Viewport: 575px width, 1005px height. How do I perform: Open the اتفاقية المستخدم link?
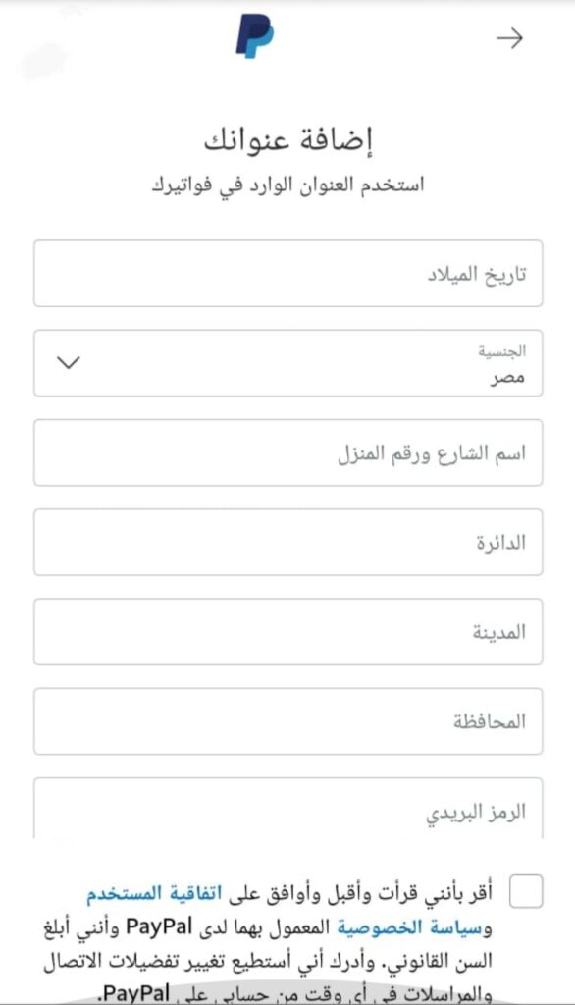click(x=154, y=893)
